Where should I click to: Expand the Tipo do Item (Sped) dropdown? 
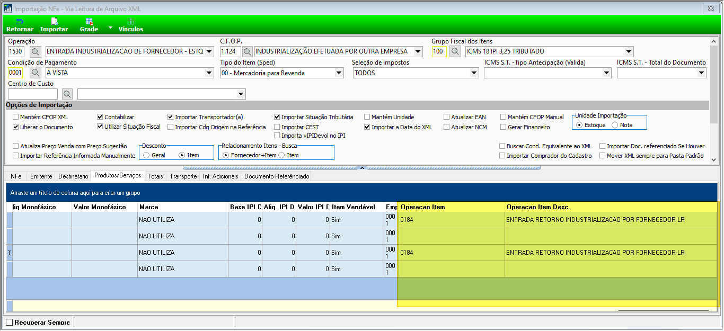339,73
